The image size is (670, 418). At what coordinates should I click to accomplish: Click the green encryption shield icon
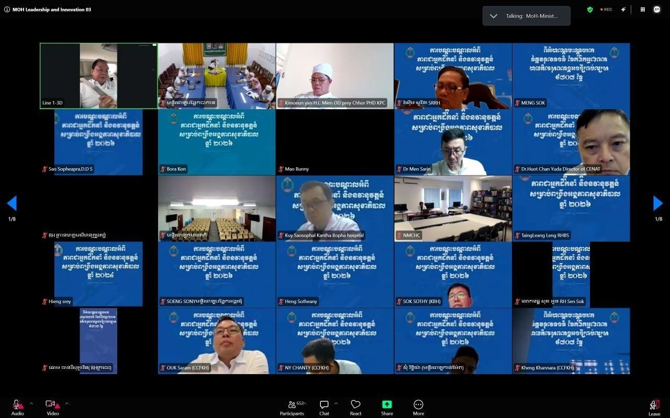(590, 9)
